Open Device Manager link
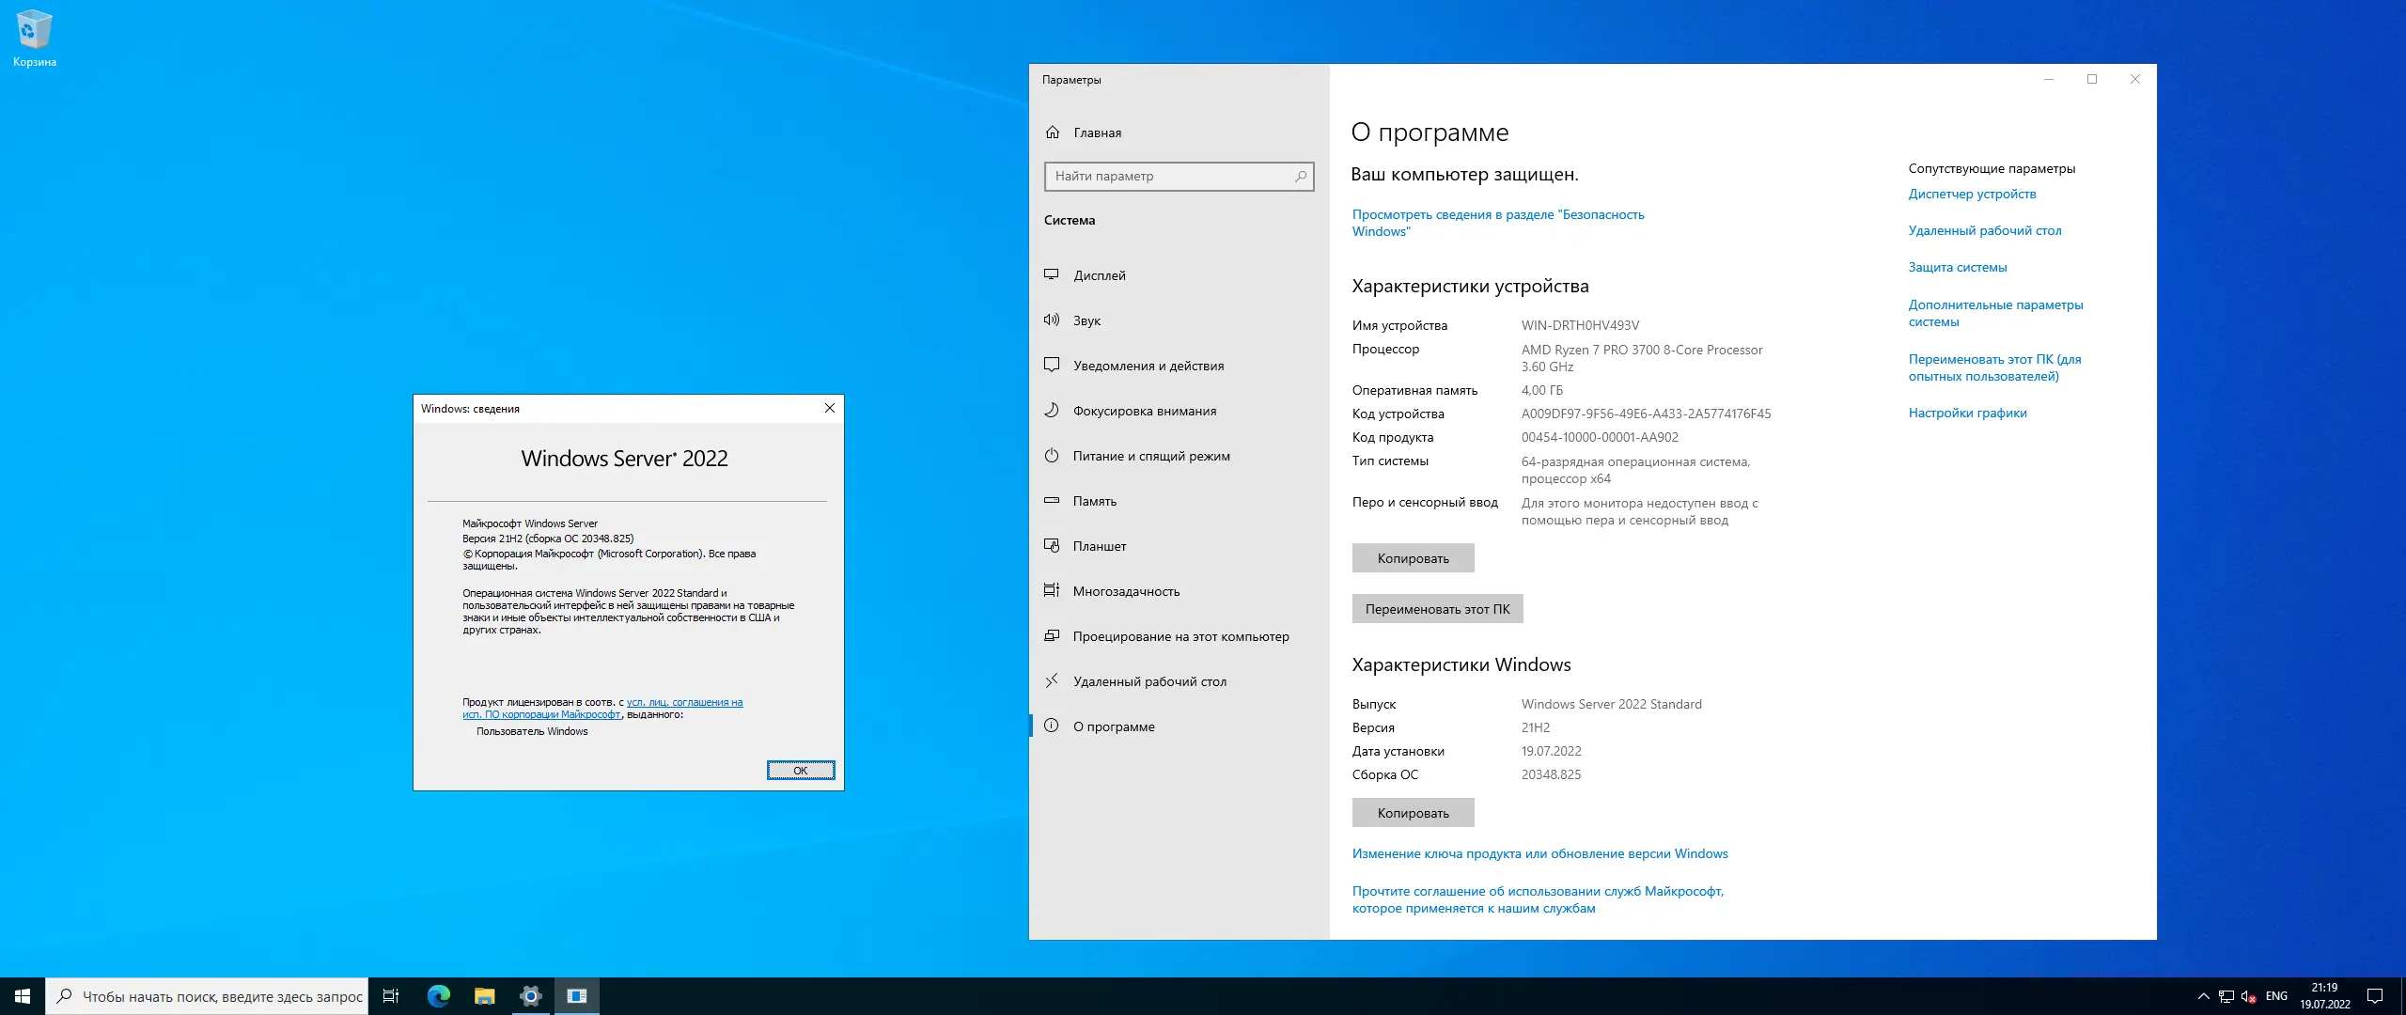 click(x=1972, y=194)
